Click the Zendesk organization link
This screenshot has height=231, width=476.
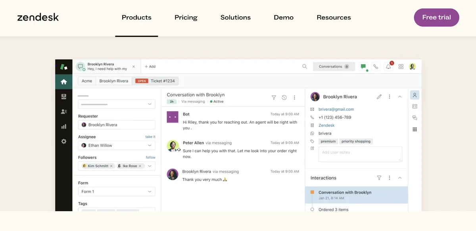pos(326,125)
